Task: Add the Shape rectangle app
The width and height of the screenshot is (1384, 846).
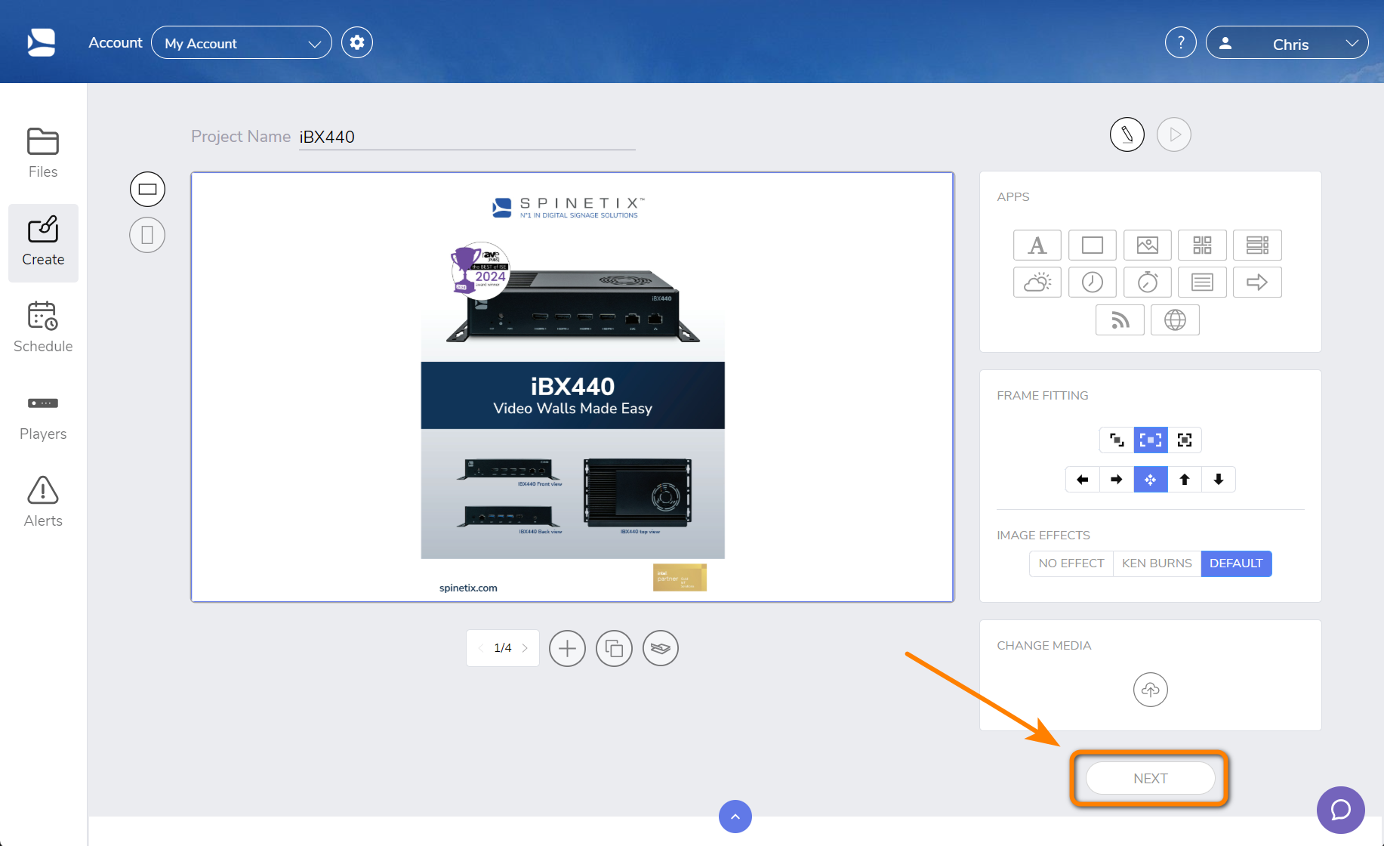Action: click(1093, 245)
